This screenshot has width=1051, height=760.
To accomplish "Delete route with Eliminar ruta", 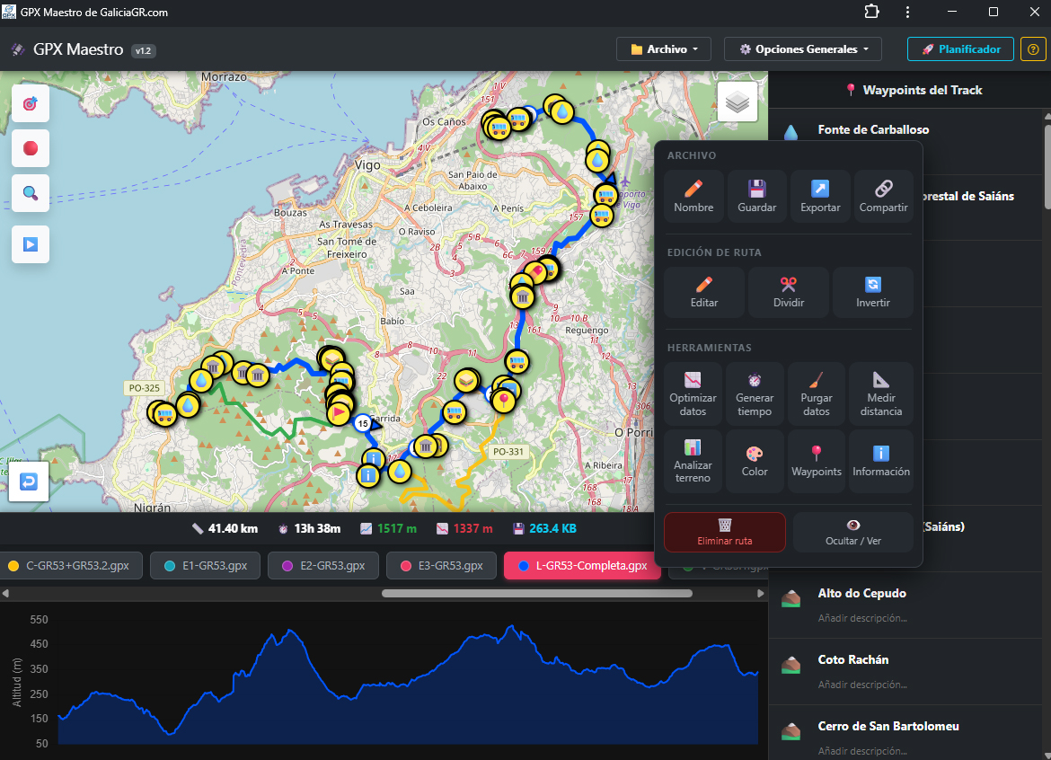I will point(725,532).
